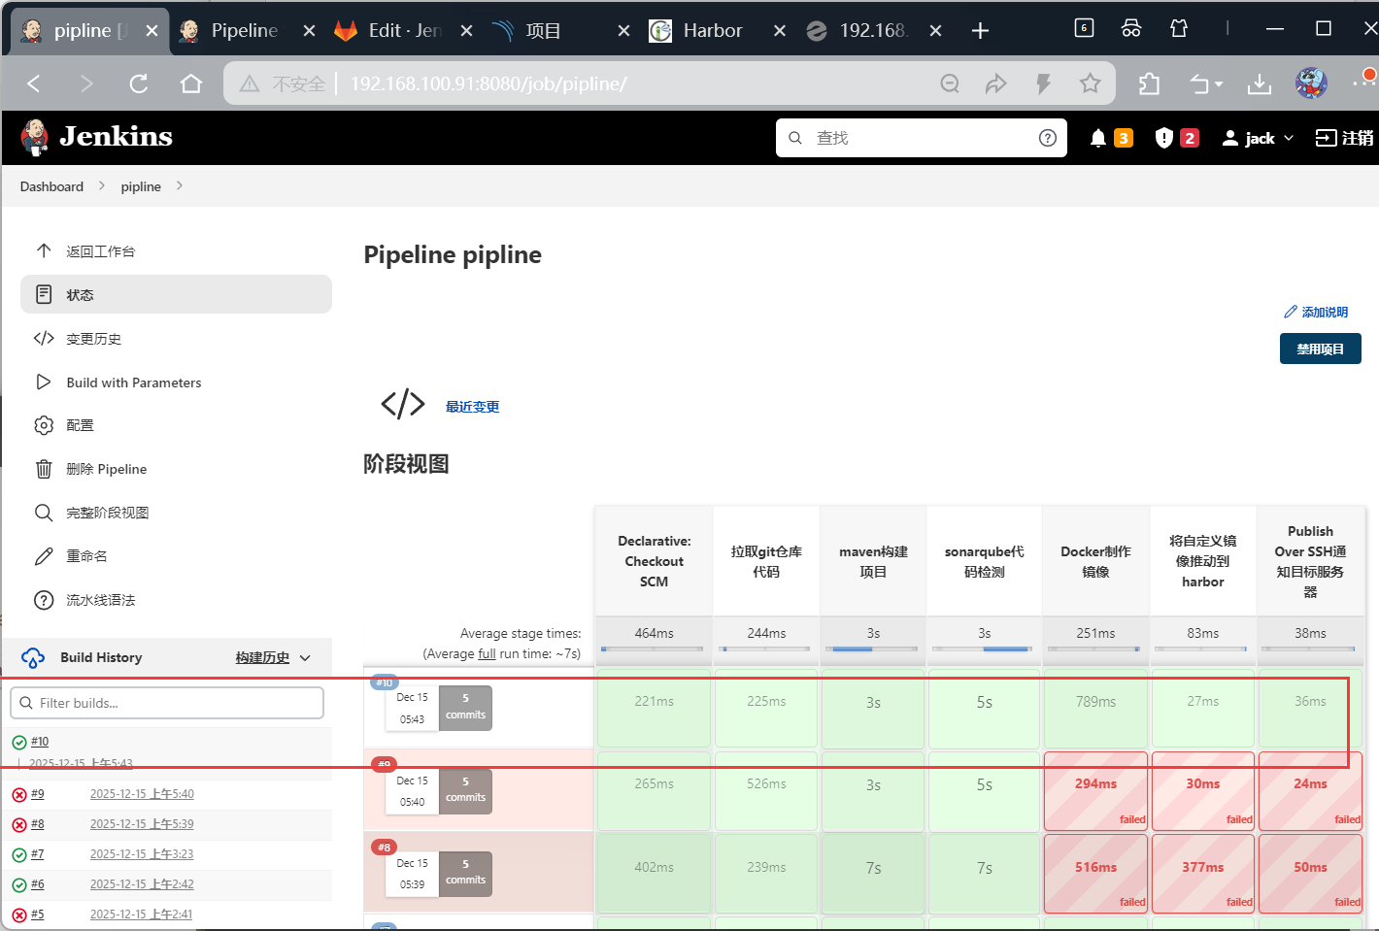Open browser extensions puzzle icon

(1149, 83)
